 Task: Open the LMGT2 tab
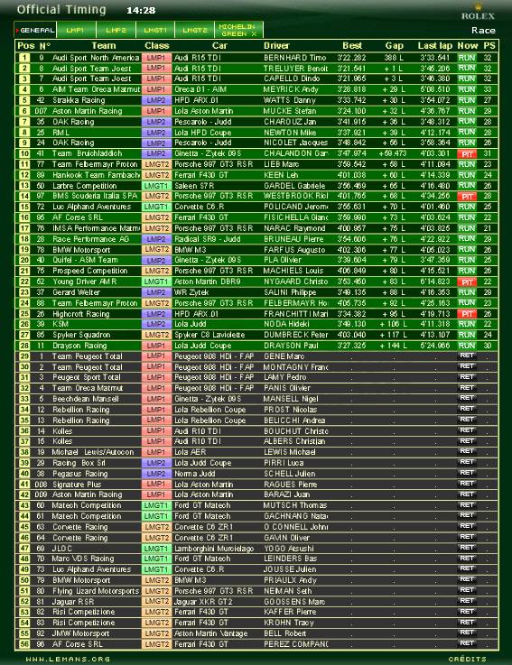pos(194,30)
